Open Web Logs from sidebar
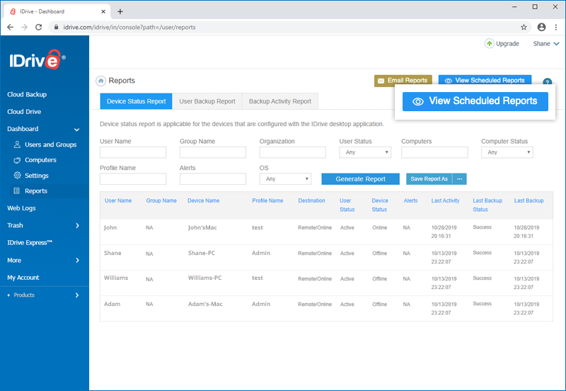Viewport: 566px width, 391px height. click(21, 208)
